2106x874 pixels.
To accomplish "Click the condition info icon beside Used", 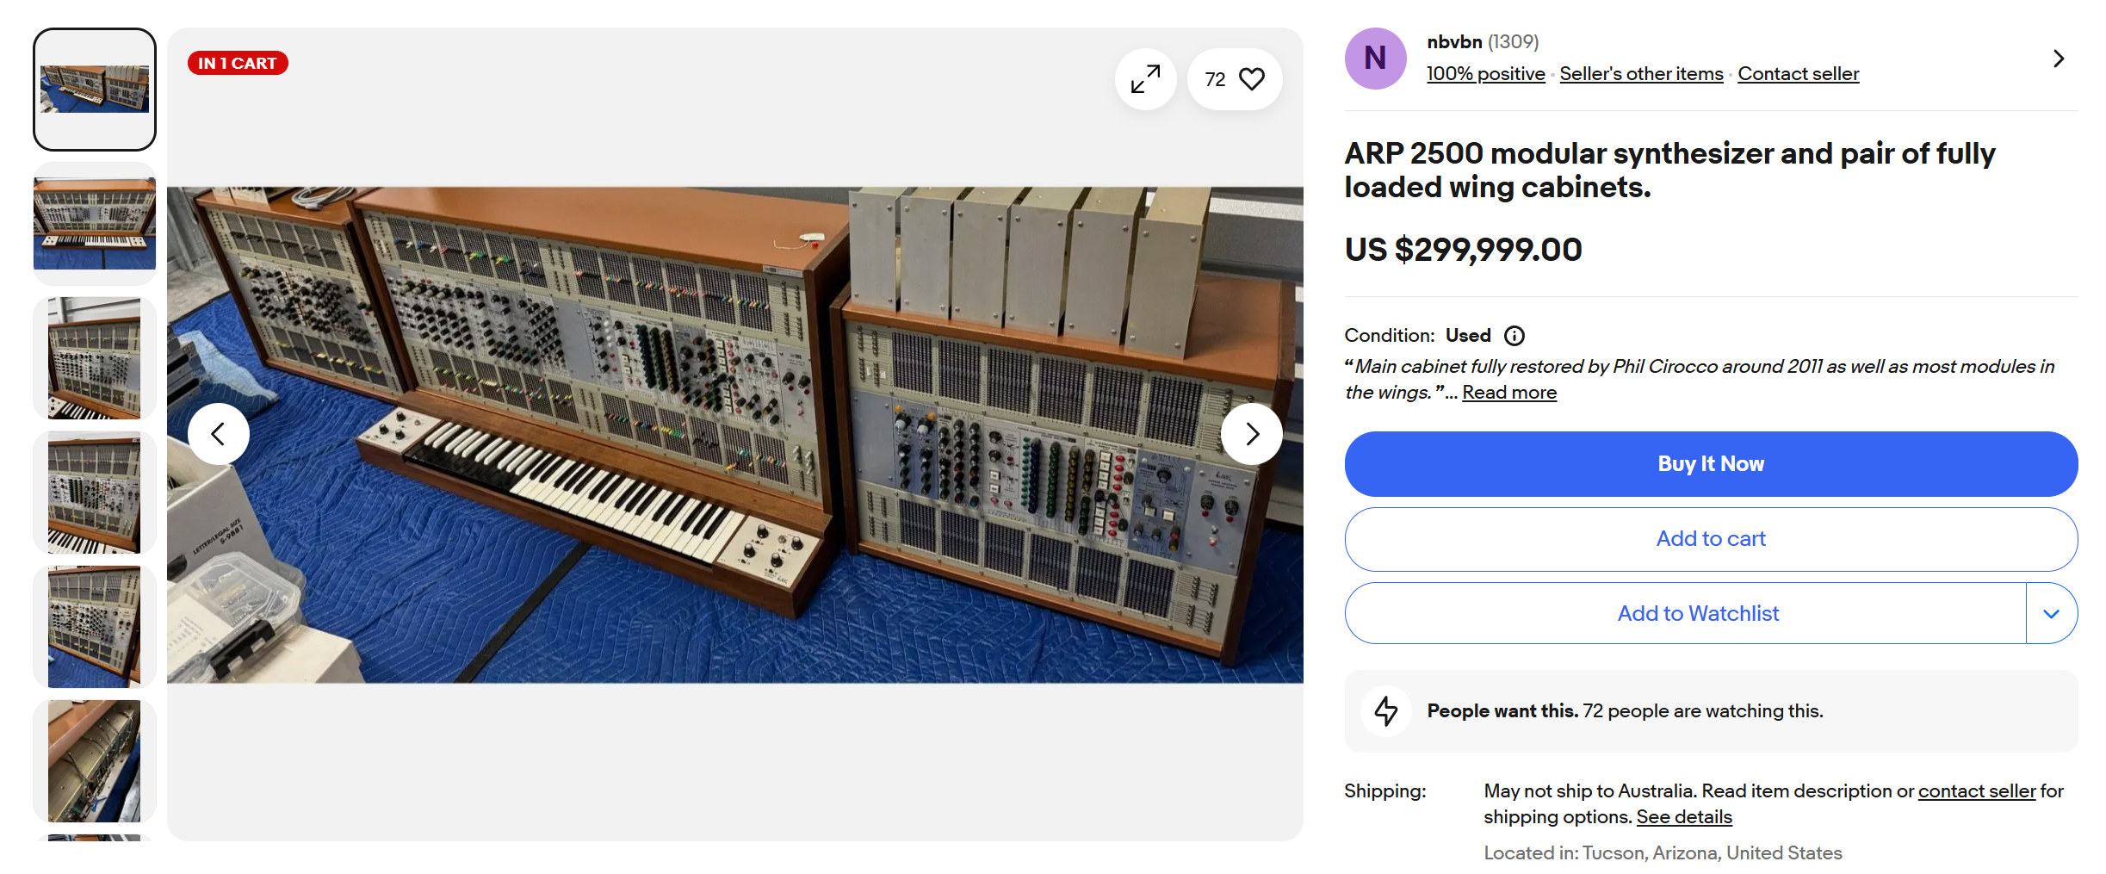I will coord(1514,336).
